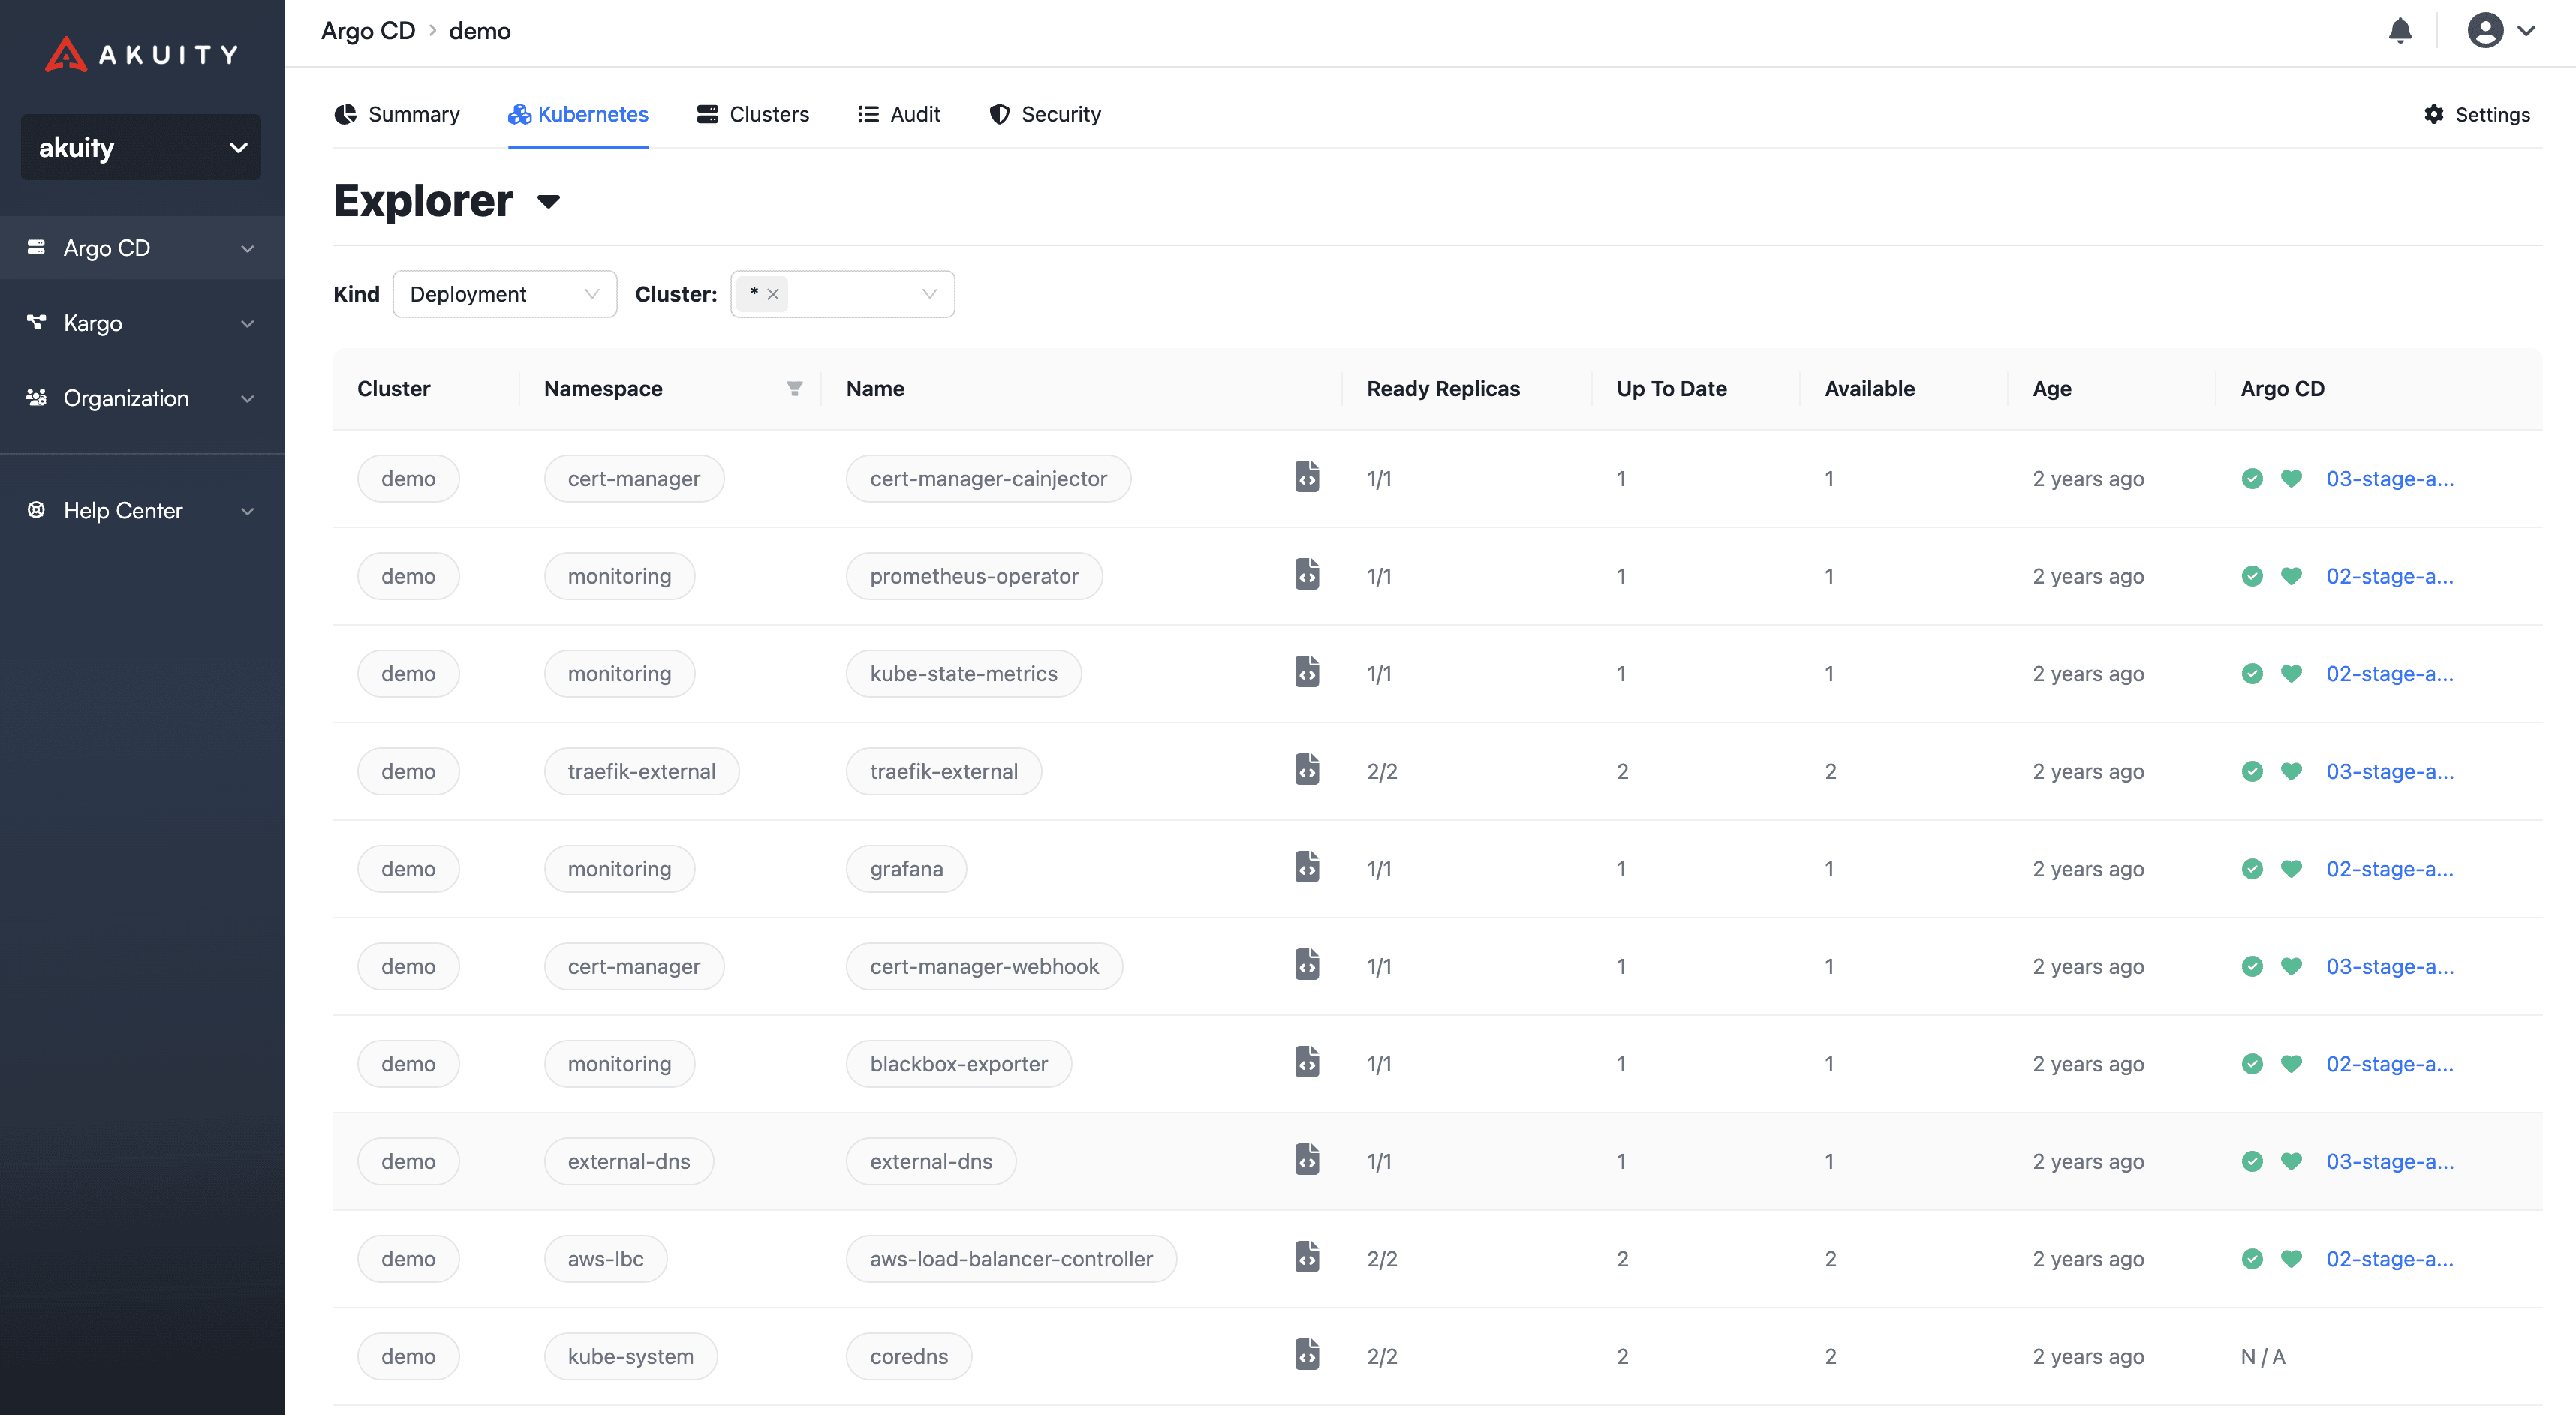Open the akuity organization selector

[x=141, y=147]
